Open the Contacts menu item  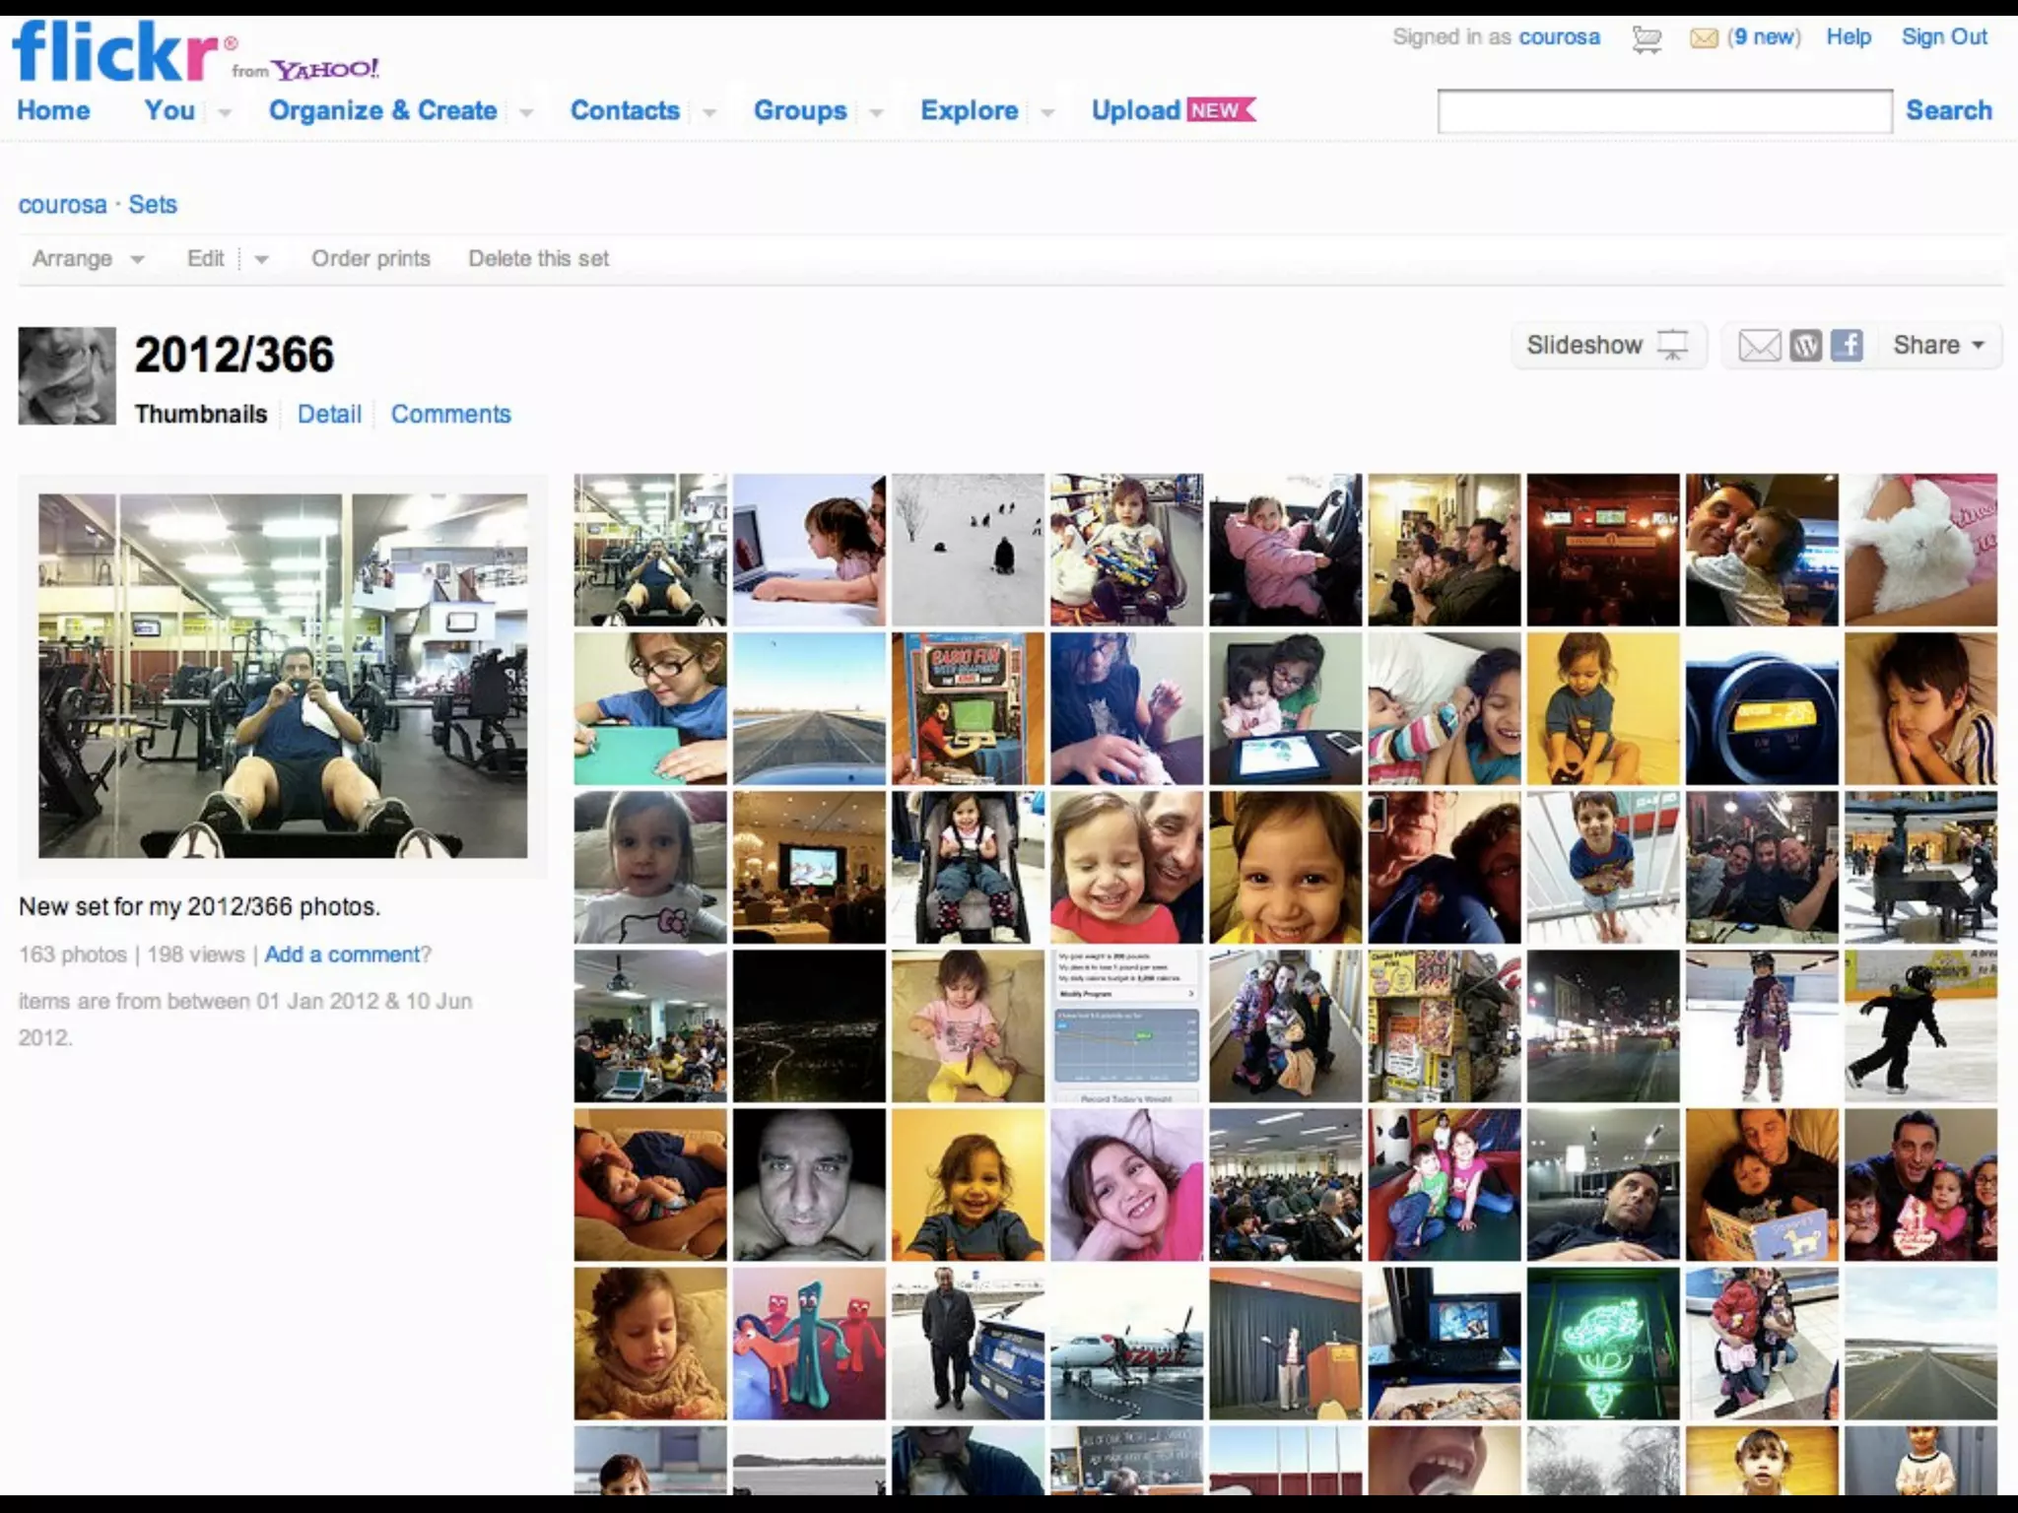[x=625, y=110]
